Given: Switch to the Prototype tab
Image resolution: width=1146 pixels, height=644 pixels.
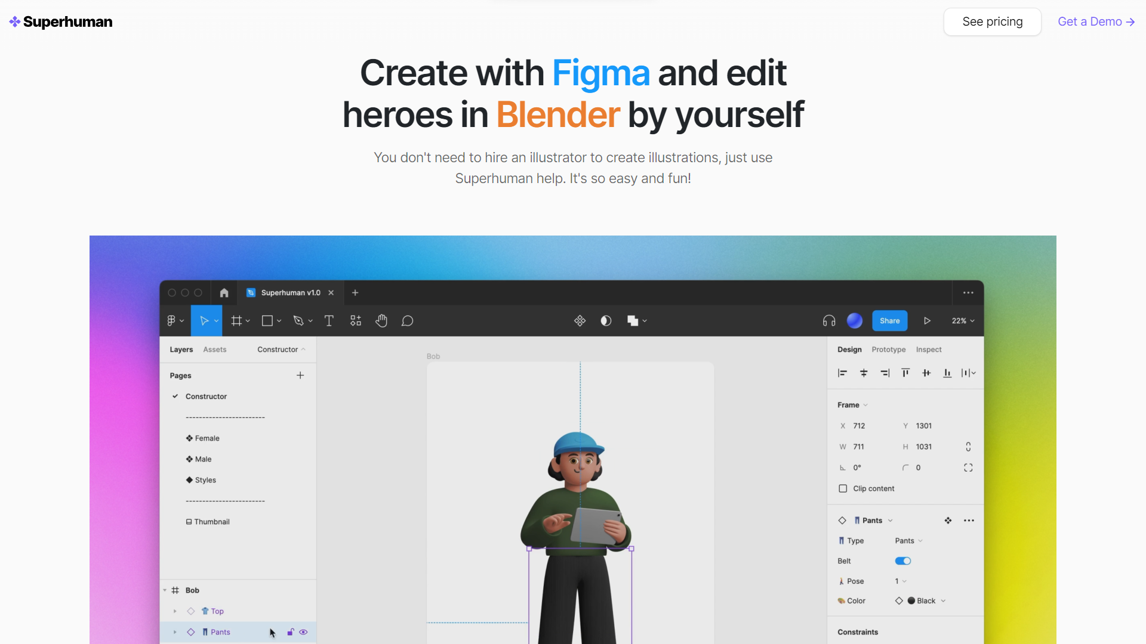Looking at the screenshot, I should (889, 349).
